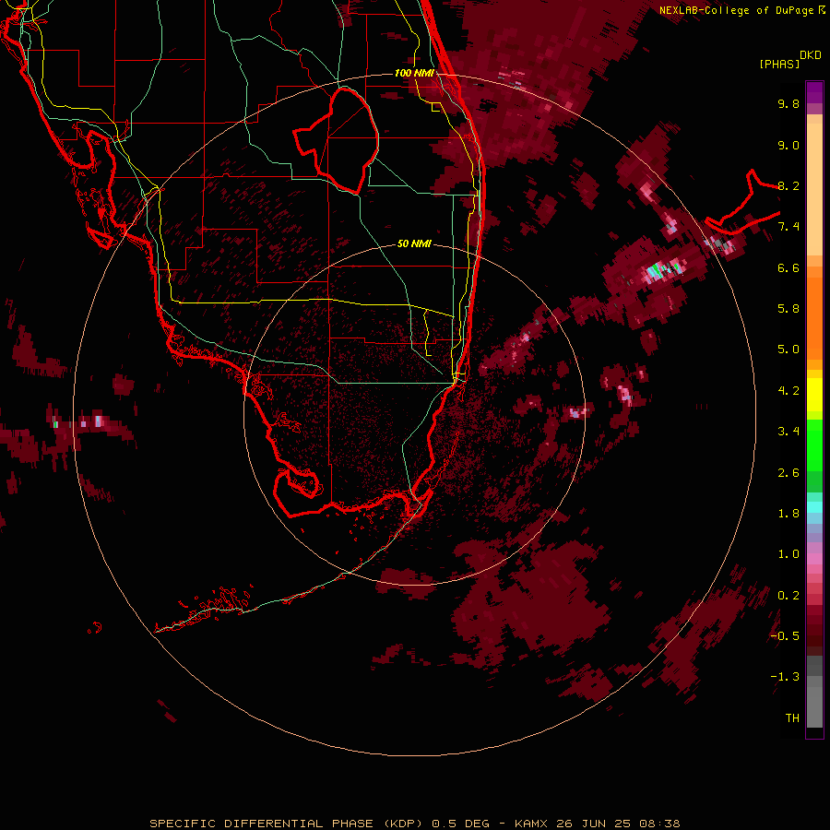The height and width of the screenshot is (830, 830).
Task: Click the 50 NMI range ring label
Action: click(414, 243)
